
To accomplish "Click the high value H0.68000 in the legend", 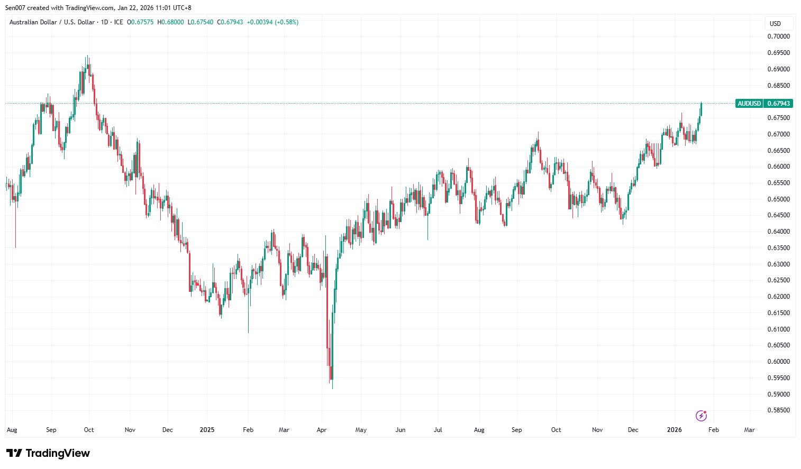I will (171, 22).
